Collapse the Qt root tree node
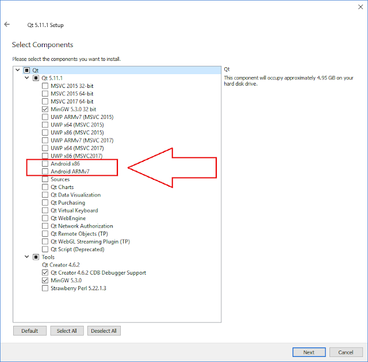This screenshot has width=368, height=362. click(x=18, y=70)
